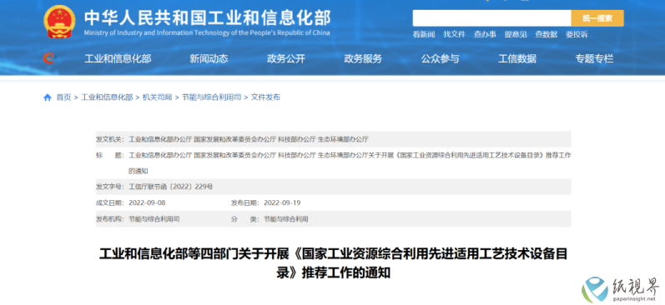Open 节能与综合利用司 breadcrumb link
665x305 pixels.
click(212, 97)
